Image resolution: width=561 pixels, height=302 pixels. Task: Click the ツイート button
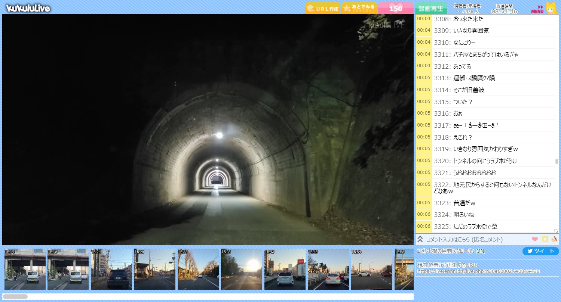pos(540,251)
